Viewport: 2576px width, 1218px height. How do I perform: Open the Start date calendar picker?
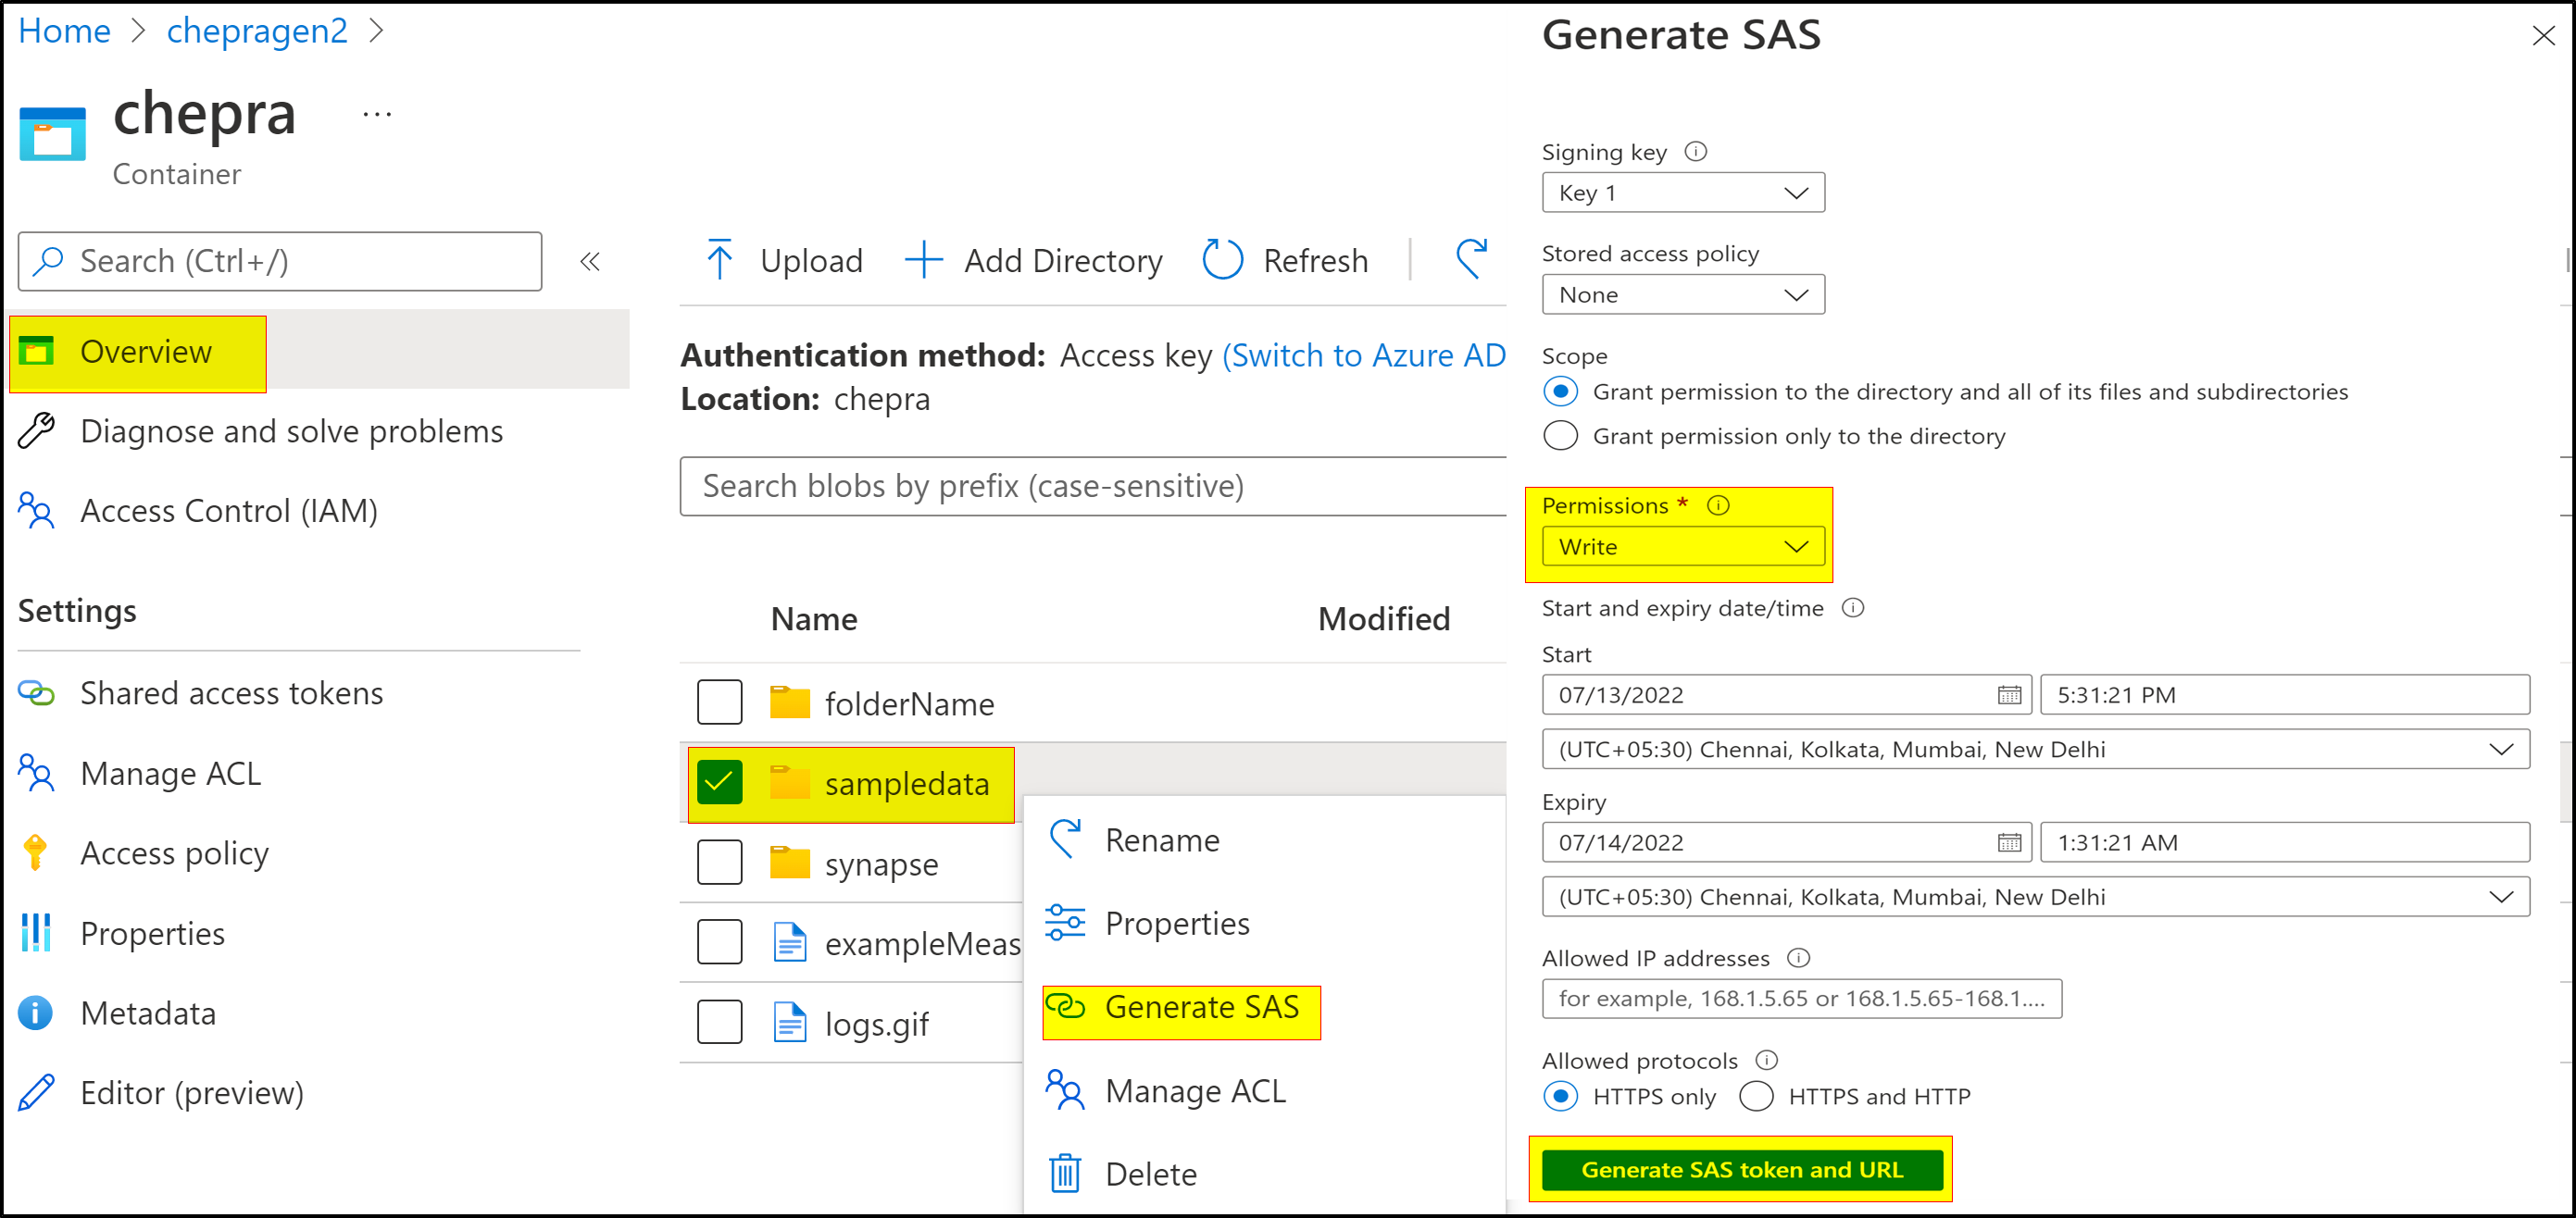point(2009,695)
